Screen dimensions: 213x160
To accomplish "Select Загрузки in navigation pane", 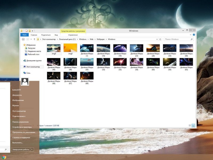I will click(x=30, y=48).
